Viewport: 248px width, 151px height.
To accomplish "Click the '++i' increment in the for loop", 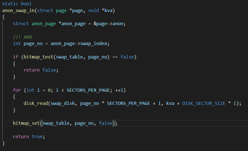I will coord(119,90).
